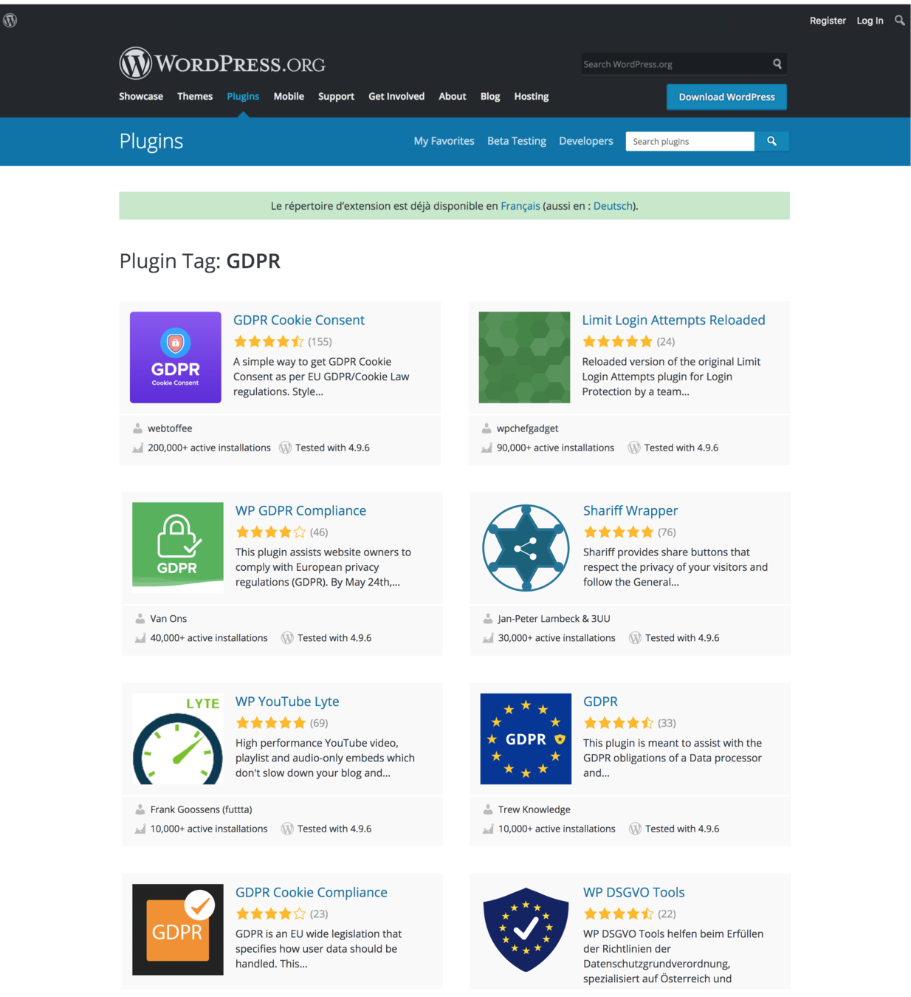Screen dimensions: 911x997
Task: Click the Log In link
Action: click(x=870, y=21)
